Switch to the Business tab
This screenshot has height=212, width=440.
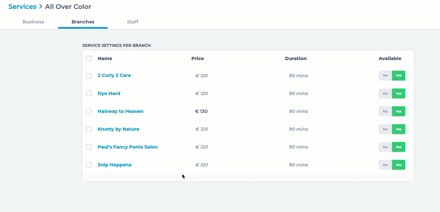(x=33, y=22)
